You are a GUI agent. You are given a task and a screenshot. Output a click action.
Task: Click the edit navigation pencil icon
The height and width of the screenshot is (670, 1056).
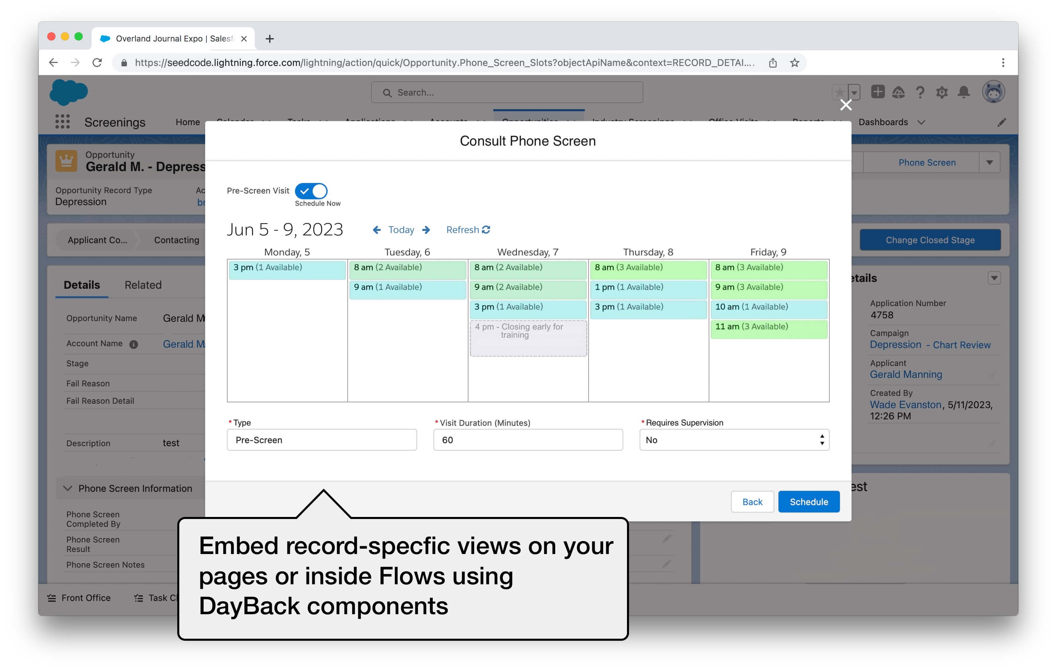[1002, 122]
